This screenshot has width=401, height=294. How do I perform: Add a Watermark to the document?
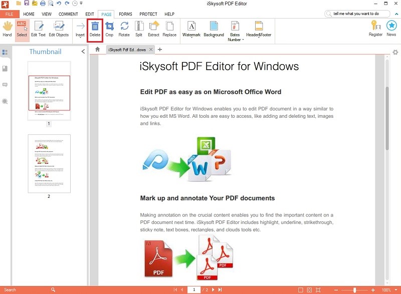pyautogui.click(x=191, y=29)
